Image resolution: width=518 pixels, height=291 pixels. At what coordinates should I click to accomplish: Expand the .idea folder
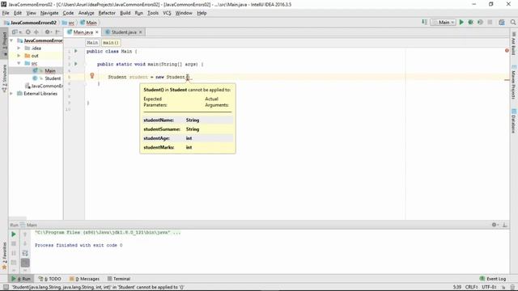[19, 48]
